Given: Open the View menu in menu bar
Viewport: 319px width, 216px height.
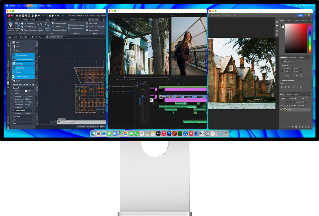Looking at the screenshot, I should 29,6.
